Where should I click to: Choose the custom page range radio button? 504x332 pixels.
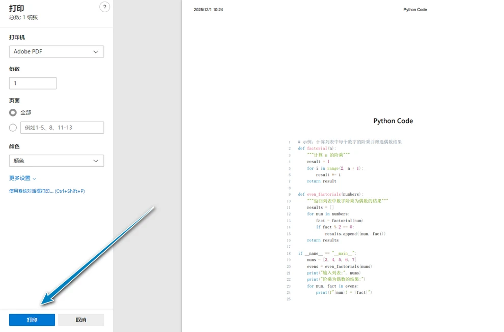click(x=12, y=127)
